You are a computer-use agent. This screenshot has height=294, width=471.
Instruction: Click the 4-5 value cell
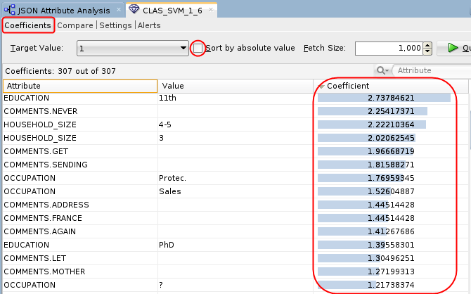(x=235, y=124)
